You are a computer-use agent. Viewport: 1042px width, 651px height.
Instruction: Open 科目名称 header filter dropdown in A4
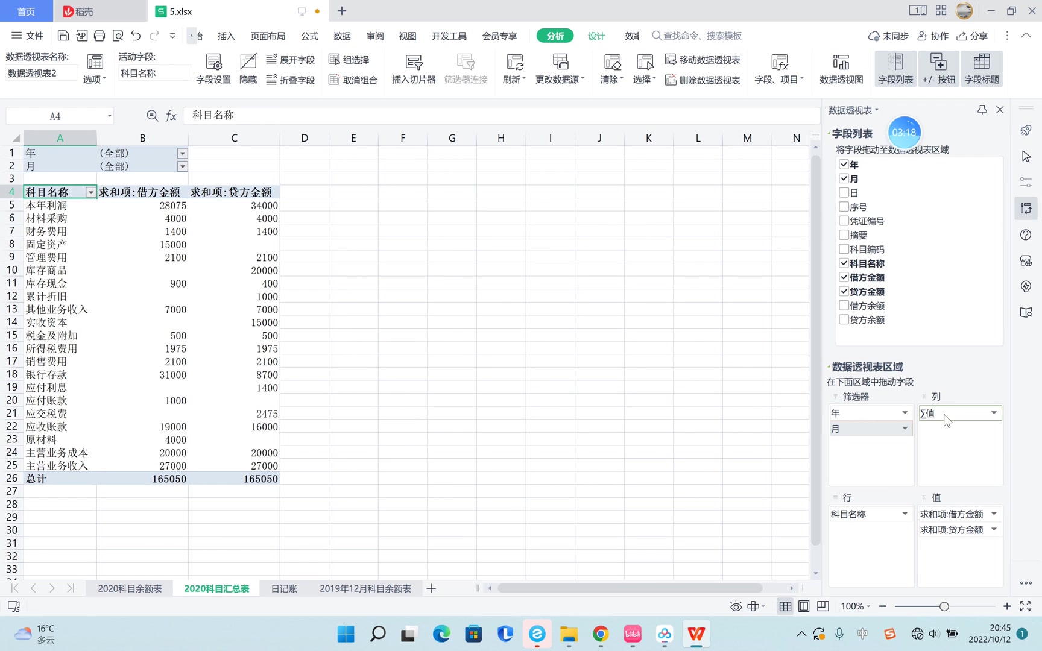90,192
